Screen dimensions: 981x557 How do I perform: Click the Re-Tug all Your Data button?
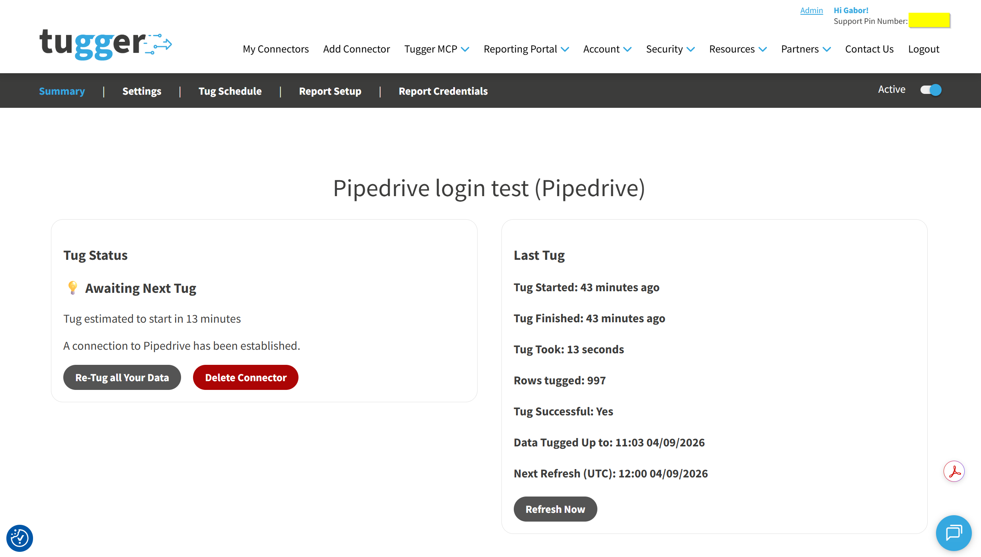tap(122, 377)
